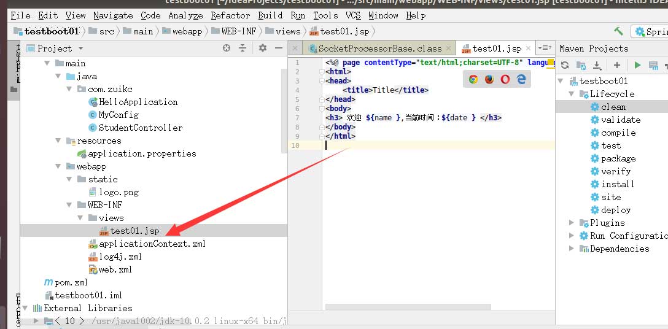
Task: Expand the Maven Run Configurations node
Action: 572,236
